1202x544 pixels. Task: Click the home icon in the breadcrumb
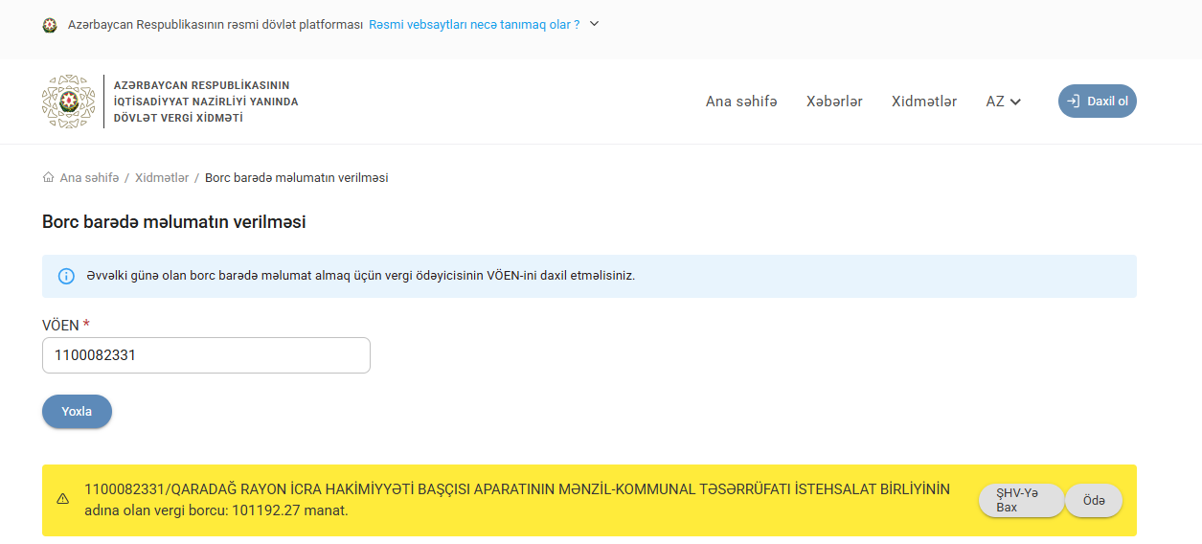coord(48,177)
